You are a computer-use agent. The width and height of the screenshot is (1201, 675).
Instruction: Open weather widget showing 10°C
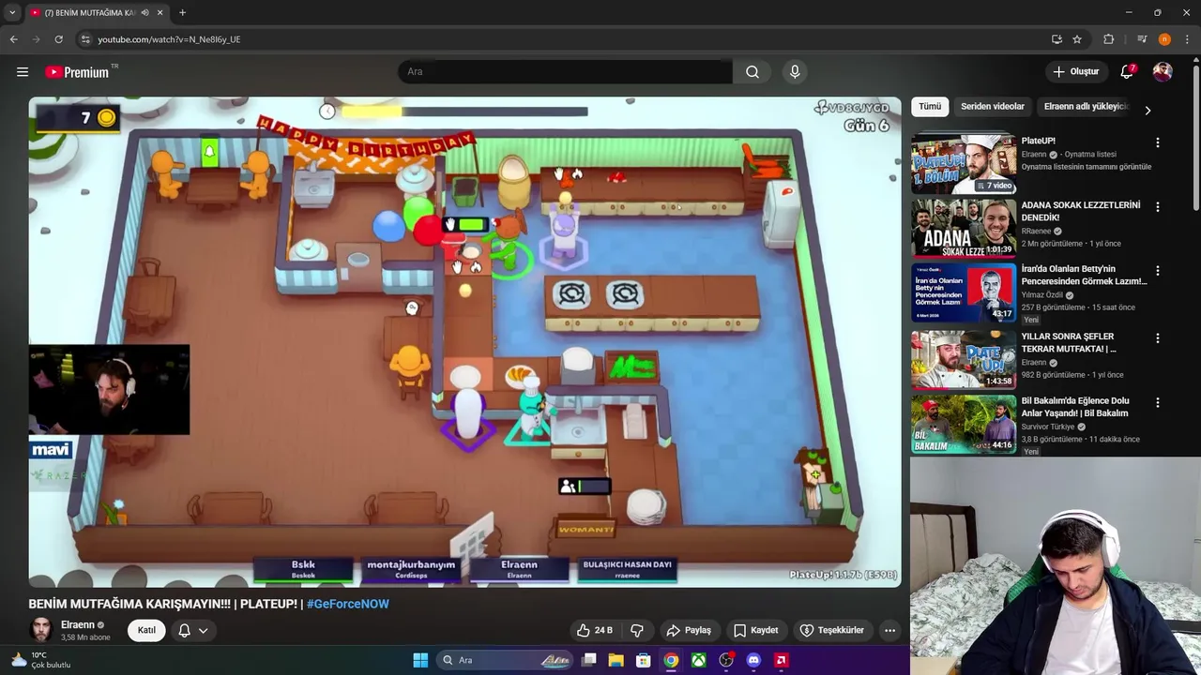(41, 660)
